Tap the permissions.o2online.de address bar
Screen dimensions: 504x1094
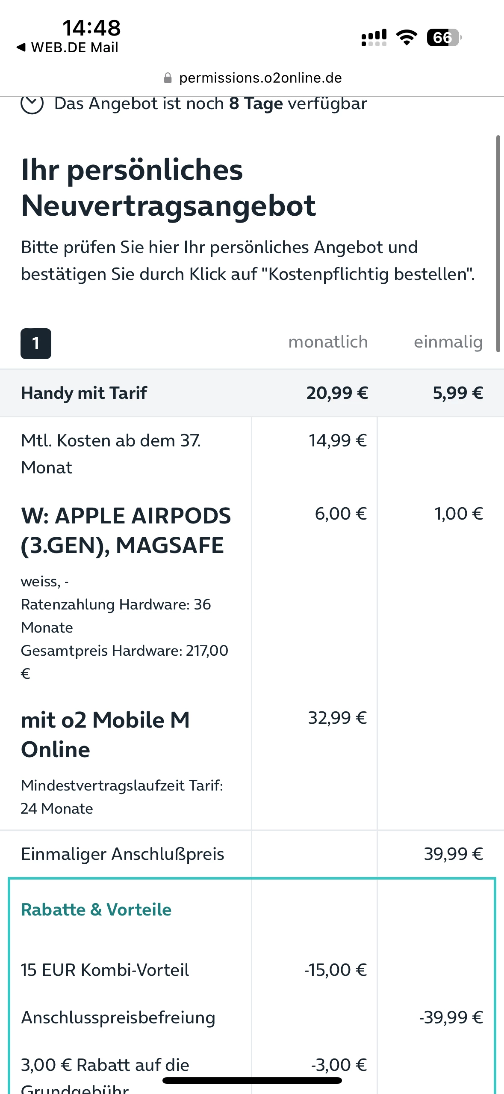(260, 78)
